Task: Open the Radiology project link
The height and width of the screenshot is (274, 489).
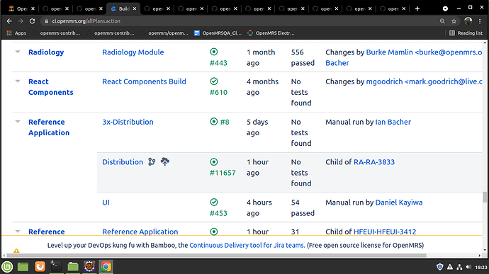Action: [x=46, y=52]
